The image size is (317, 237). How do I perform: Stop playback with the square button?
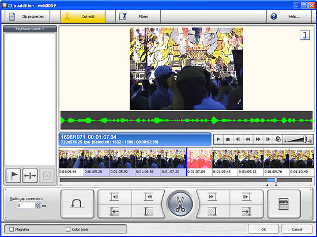[x=228, y=140]
